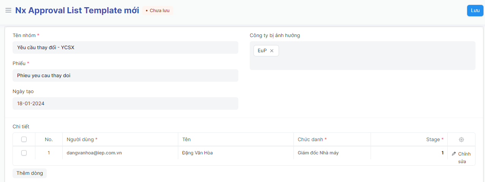This screenshot has width=485, height=182.
Task: Click the Thêm dòng button
Action: click(30, 173)
